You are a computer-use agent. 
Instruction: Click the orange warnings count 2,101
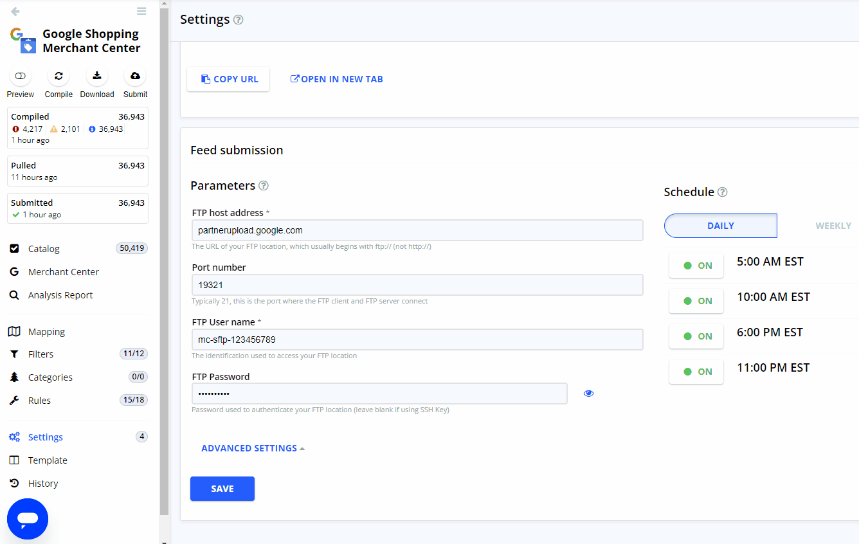click(66, 129)
